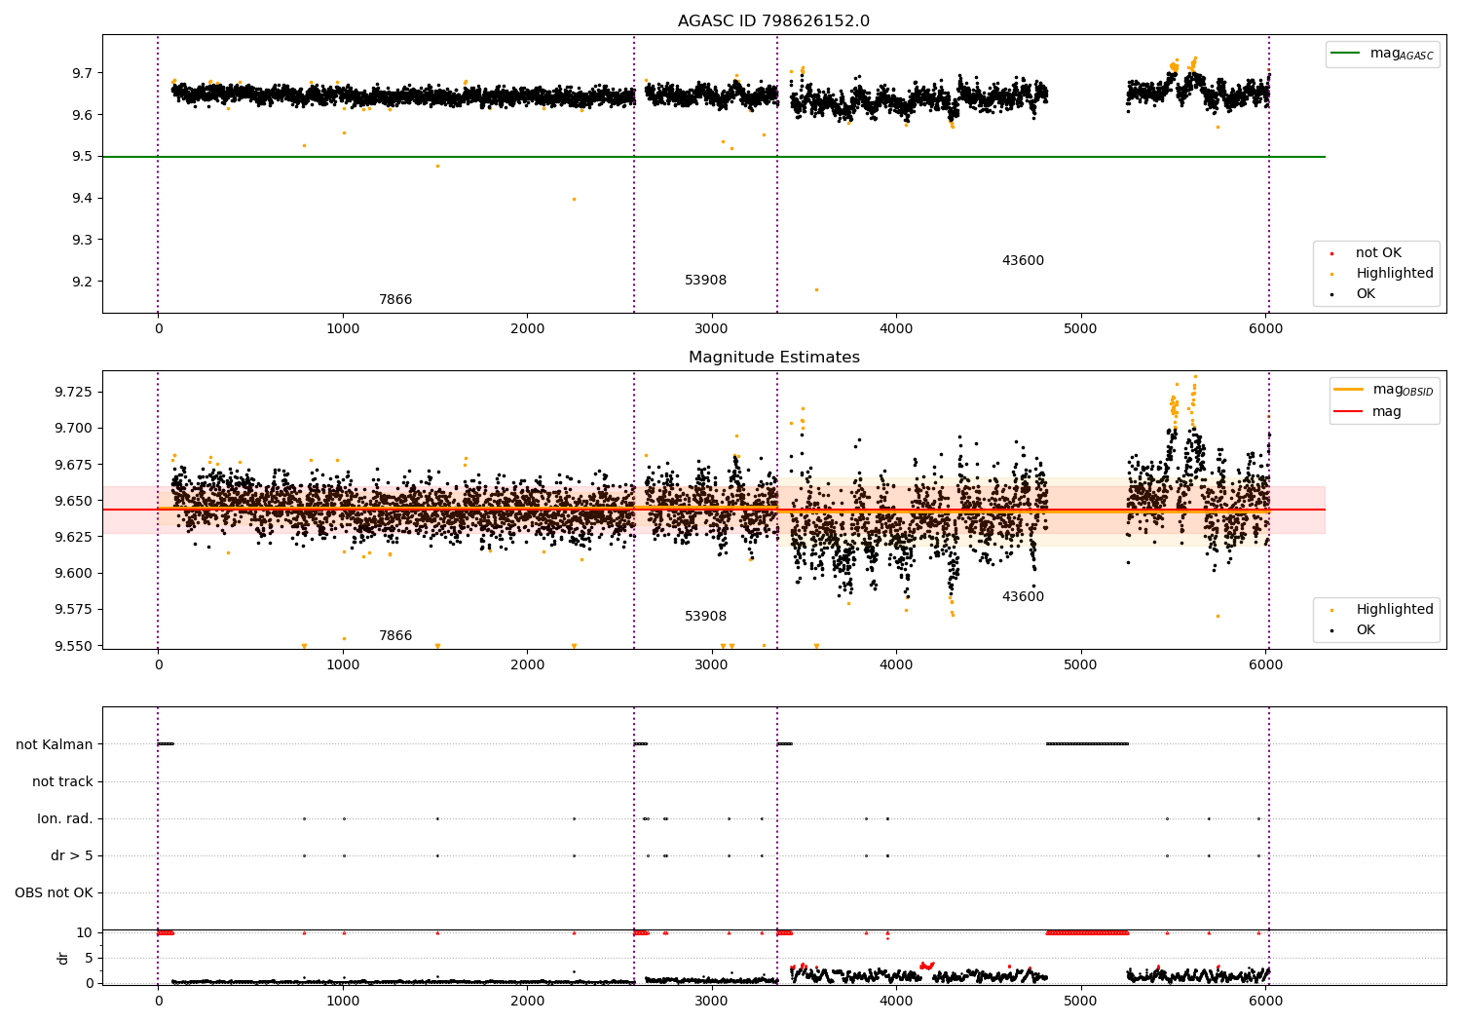Click the 'OBS not OK' row label

(55, 893)
